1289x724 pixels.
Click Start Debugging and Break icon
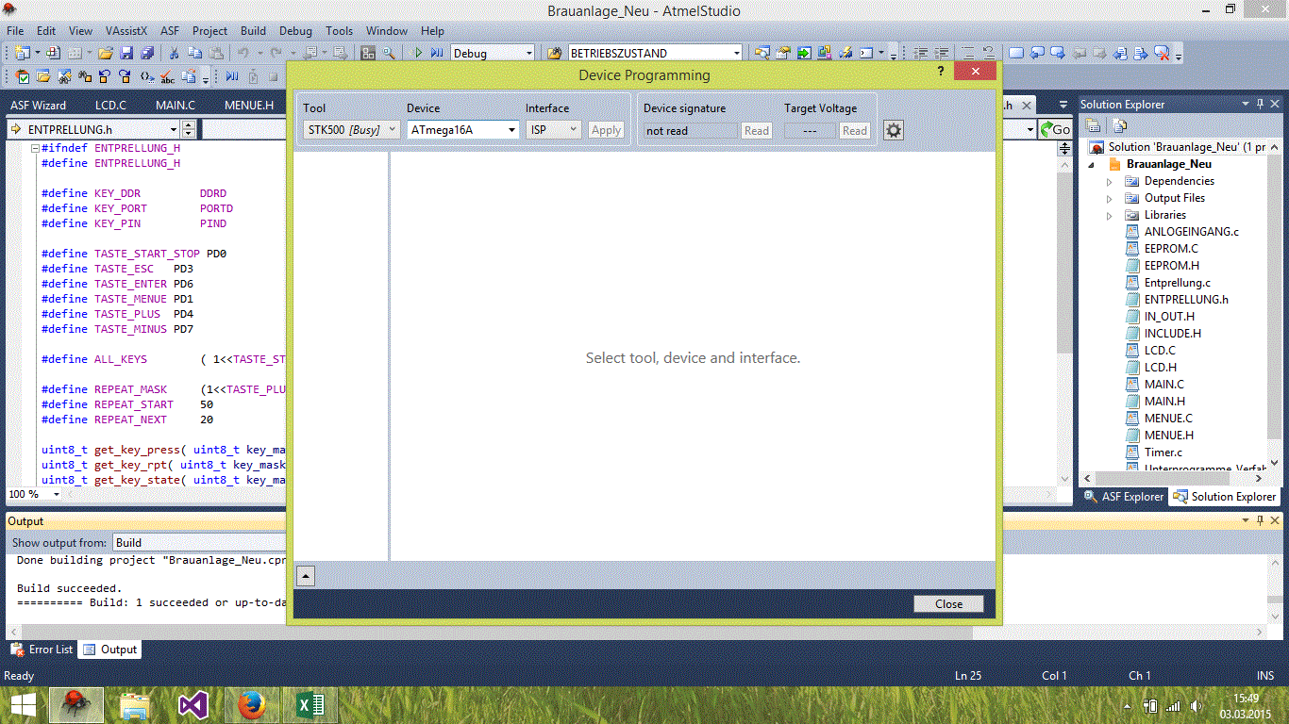(436, 53)
